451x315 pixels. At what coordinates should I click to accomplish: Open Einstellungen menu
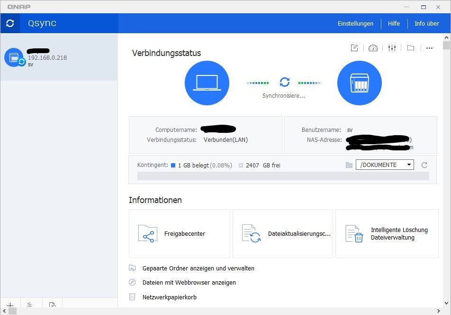[355, 24]
